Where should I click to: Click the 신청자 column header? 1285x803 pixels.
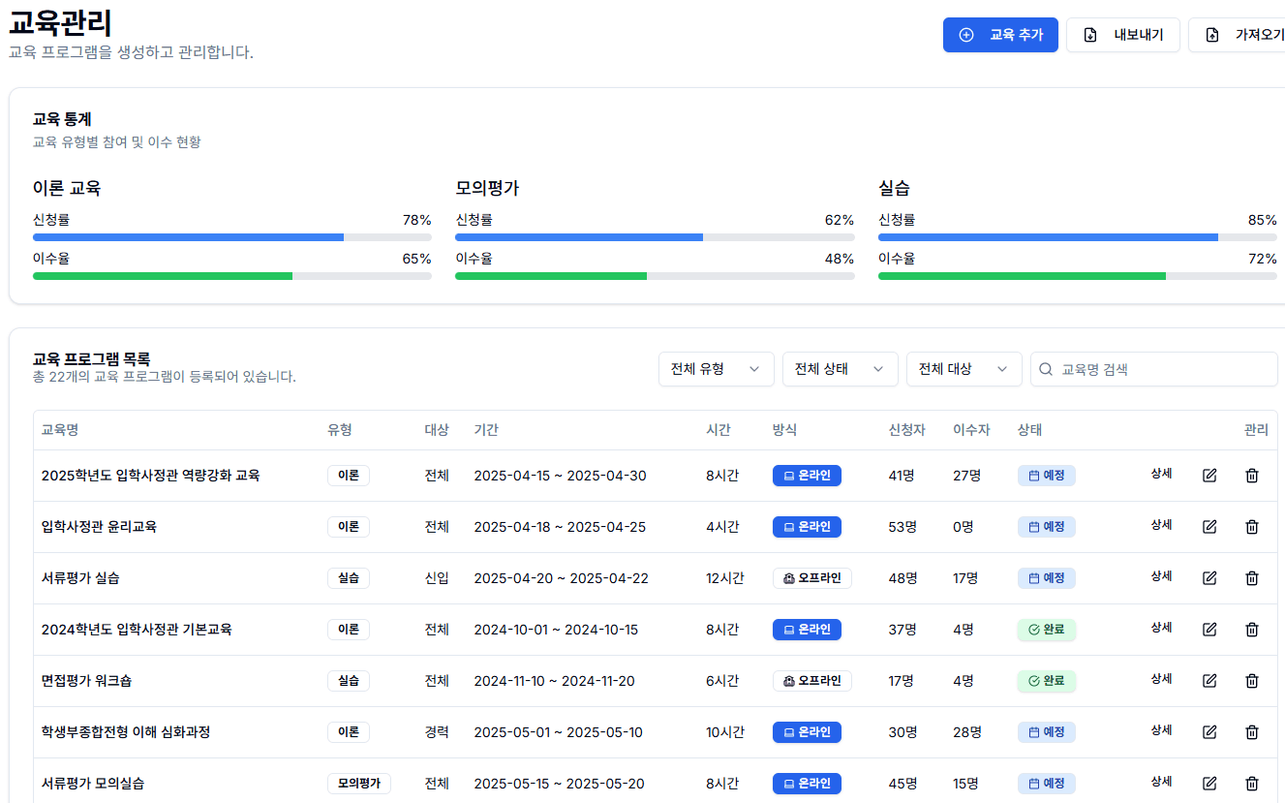[x=907, y=430]
